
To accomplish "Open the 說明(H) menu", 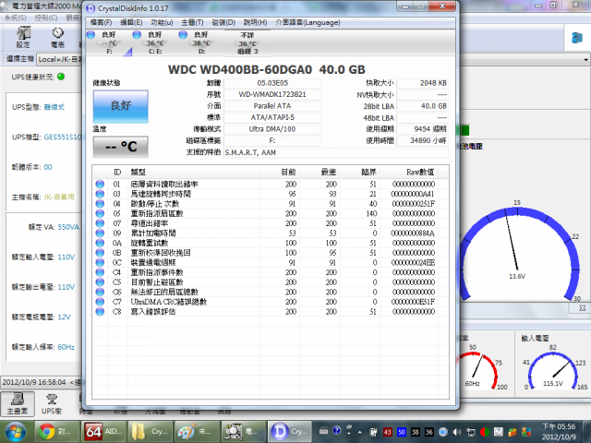I will tap(255, 22).
